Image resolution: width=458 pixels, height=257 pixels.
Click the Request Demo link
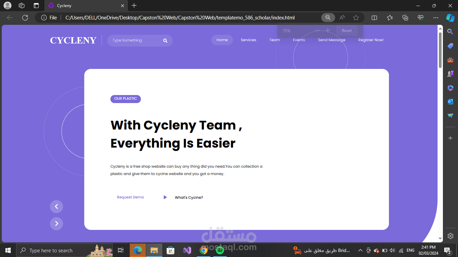[x=130, y=197]
